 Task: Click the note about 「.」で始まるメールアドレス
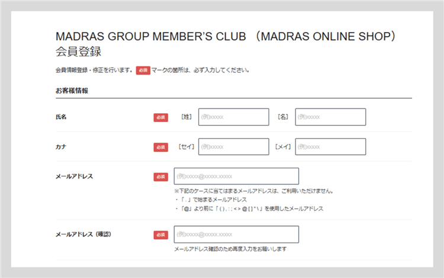(x=211, y=200)
